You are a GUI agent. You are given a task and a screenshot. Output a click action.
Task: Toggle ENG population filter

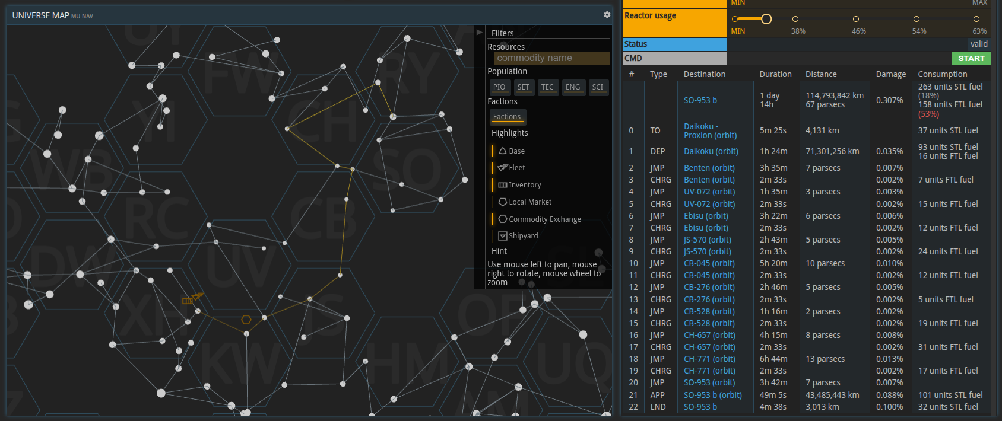(x=573, y=87)
